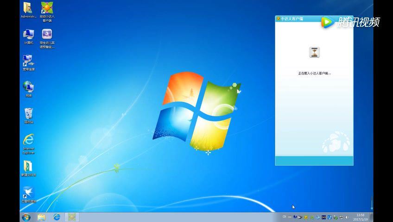
Task: Click the blue help question-mark tray icon
Action: (x=295, y=217)
